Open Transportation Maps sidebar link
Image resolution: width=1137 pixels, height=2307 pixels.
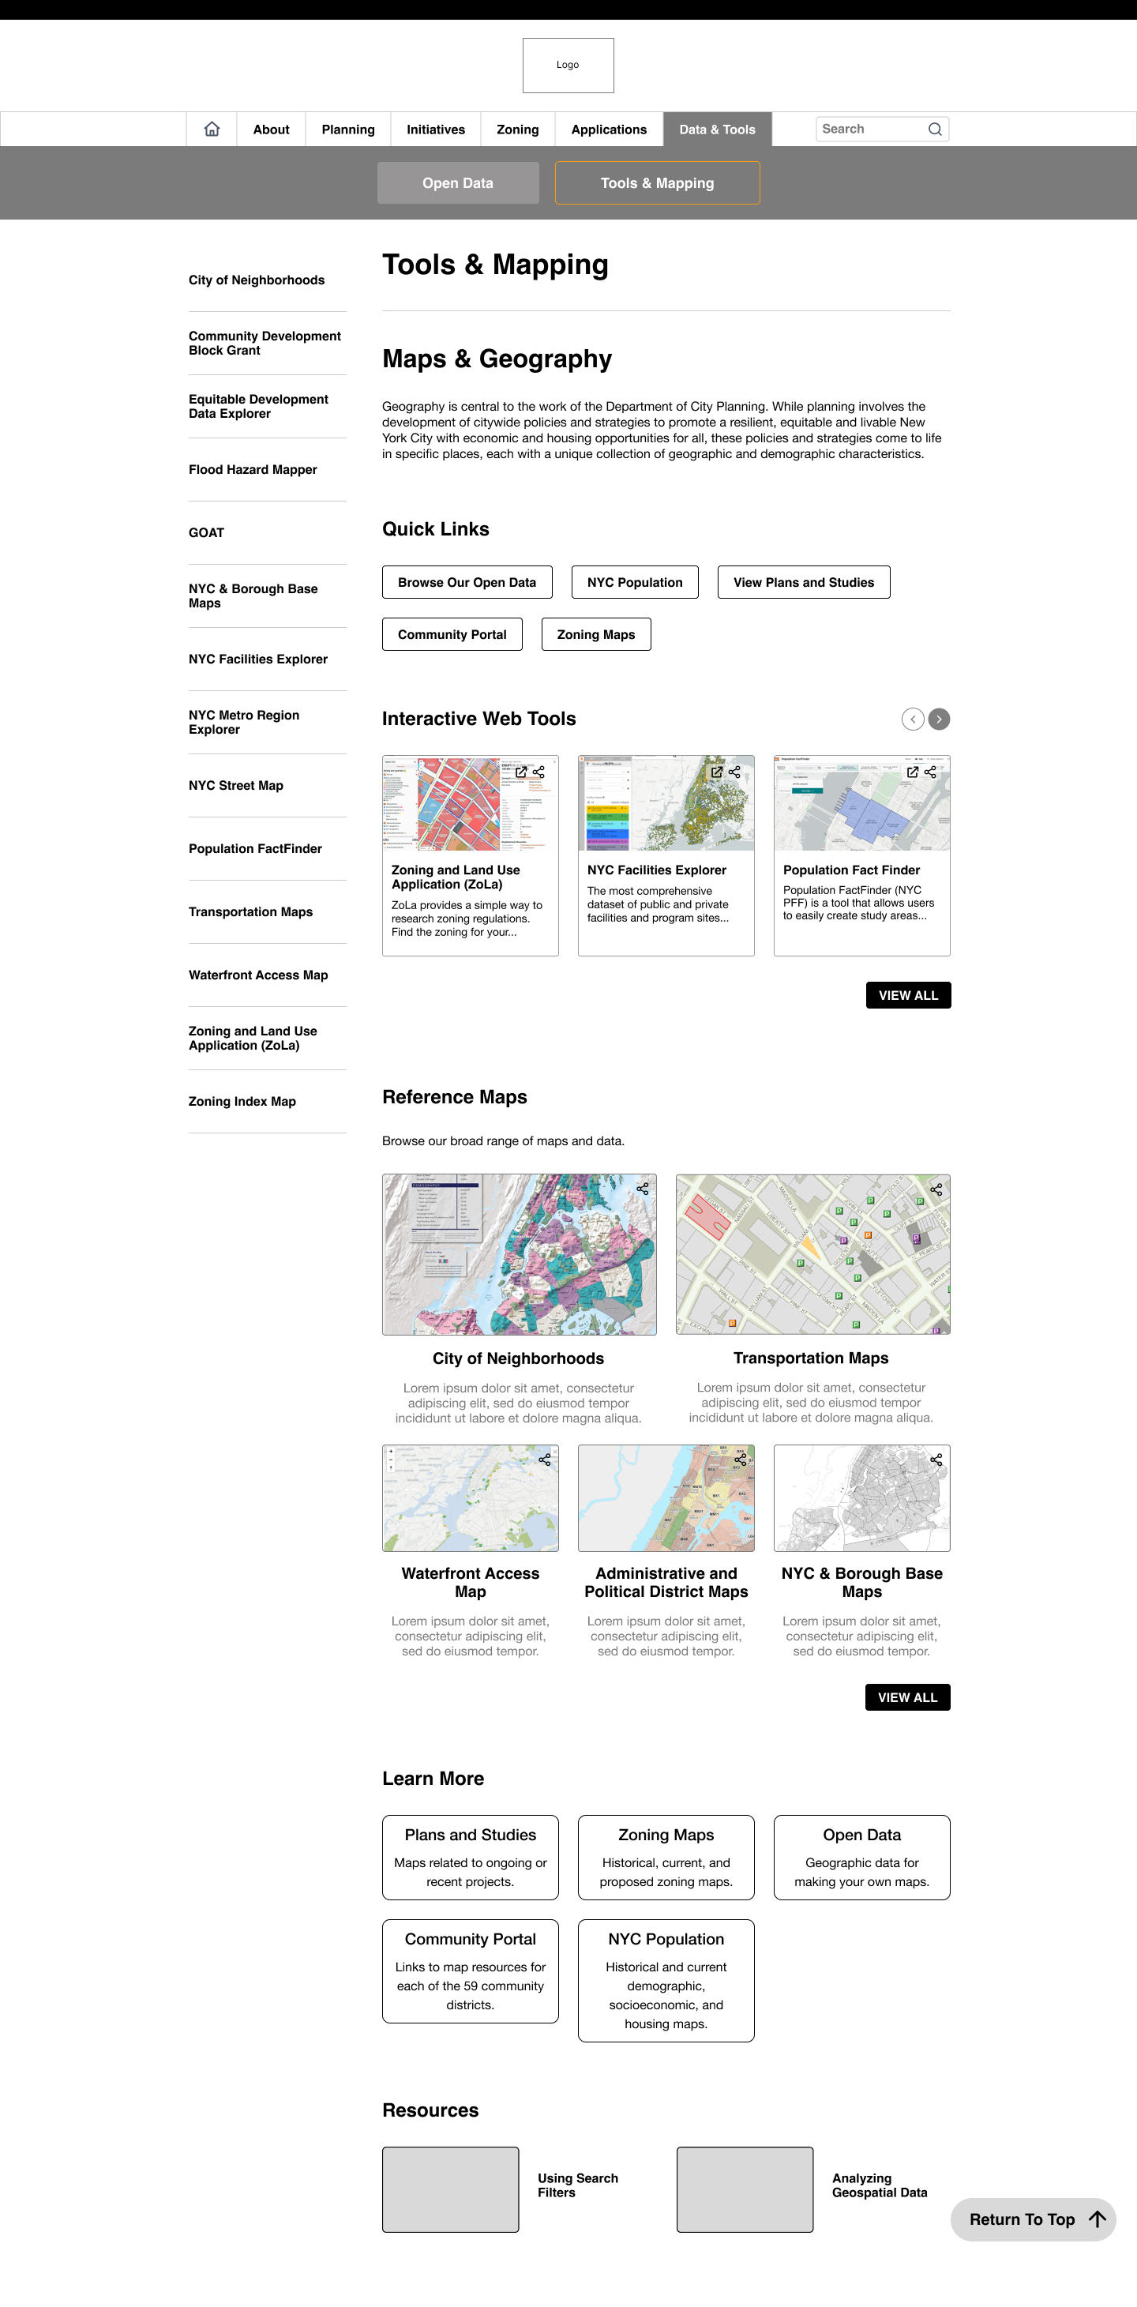250,911
